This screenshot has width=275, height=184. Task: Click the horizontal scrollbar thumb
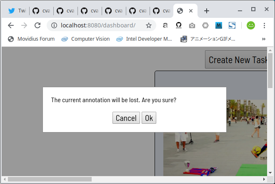tap(50, 179)
